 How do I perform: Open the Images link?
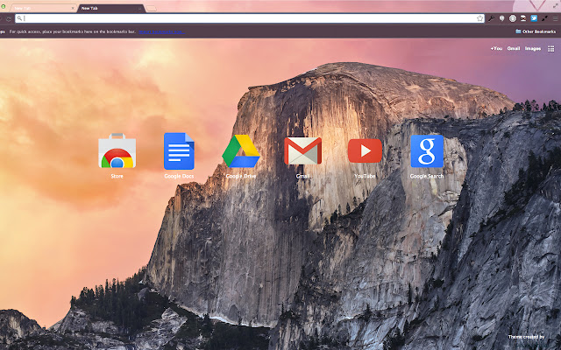click(533, 49)
